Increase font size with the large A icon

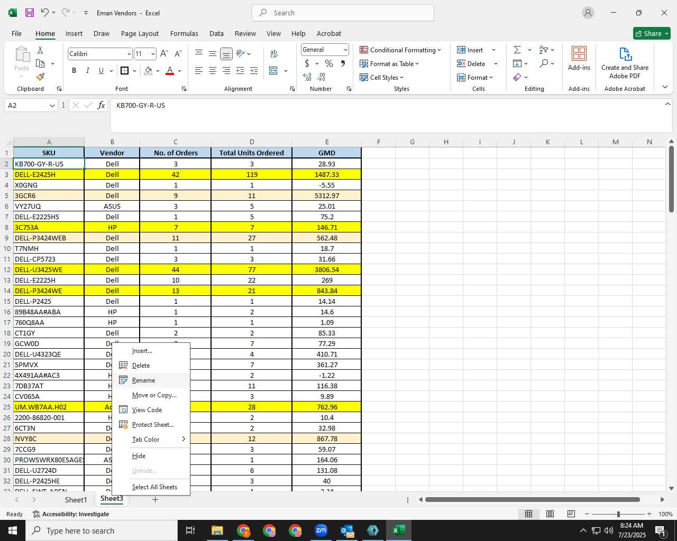click(x=164, y=54)
